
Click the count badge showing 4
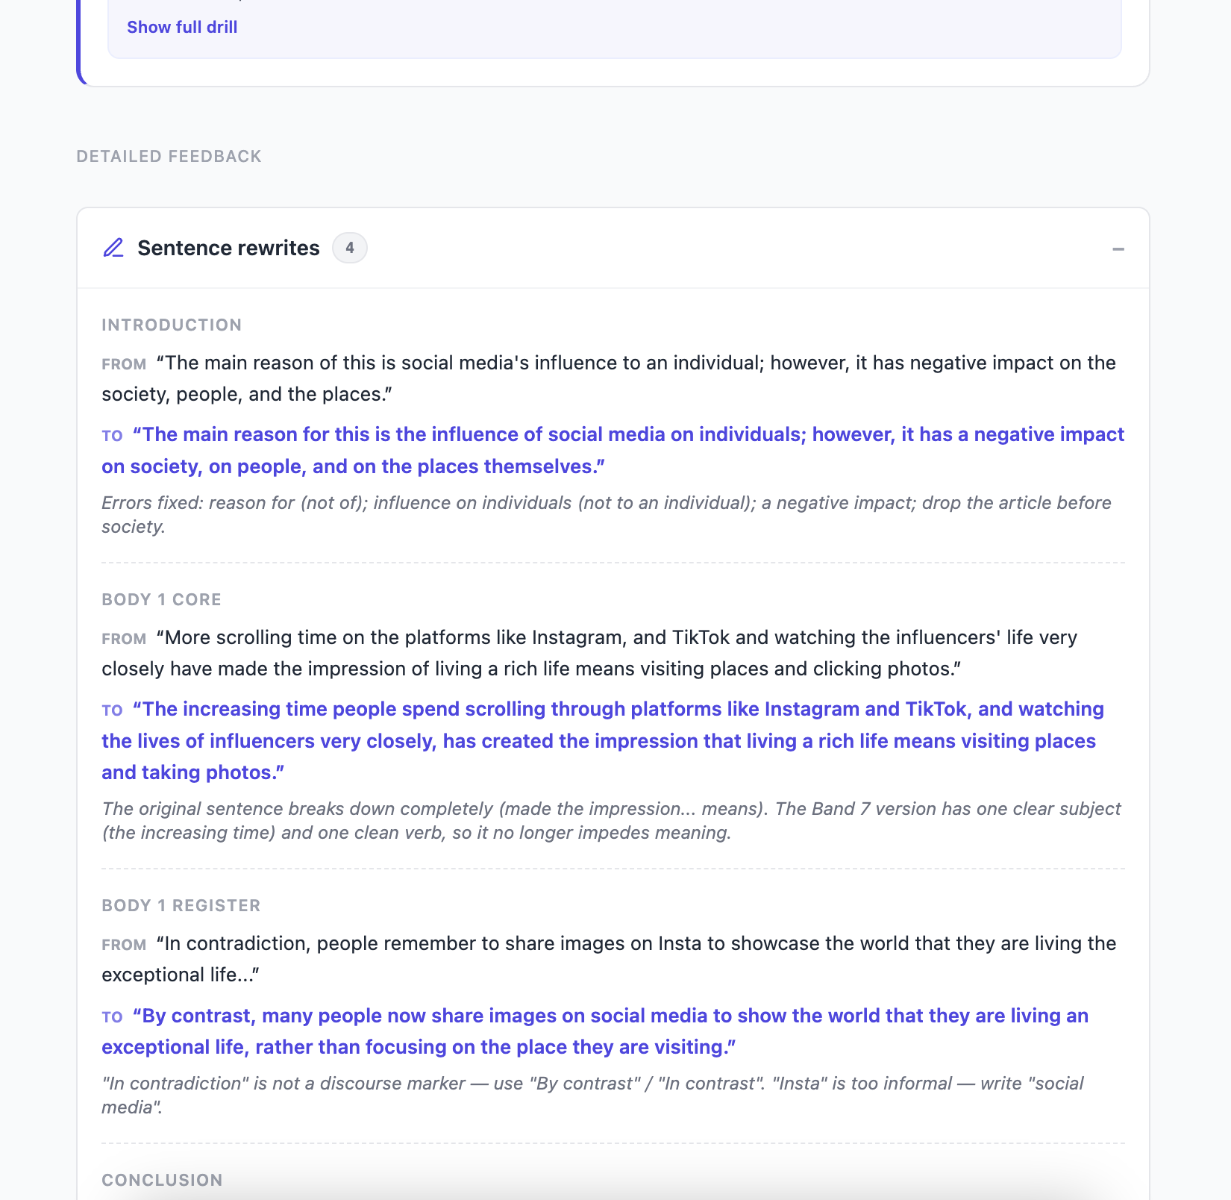(x=349, y=248)
